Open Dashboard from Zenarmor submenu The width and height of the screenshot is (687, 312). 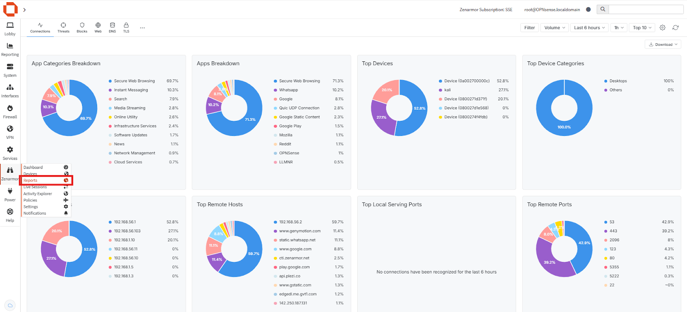[46, 167]
